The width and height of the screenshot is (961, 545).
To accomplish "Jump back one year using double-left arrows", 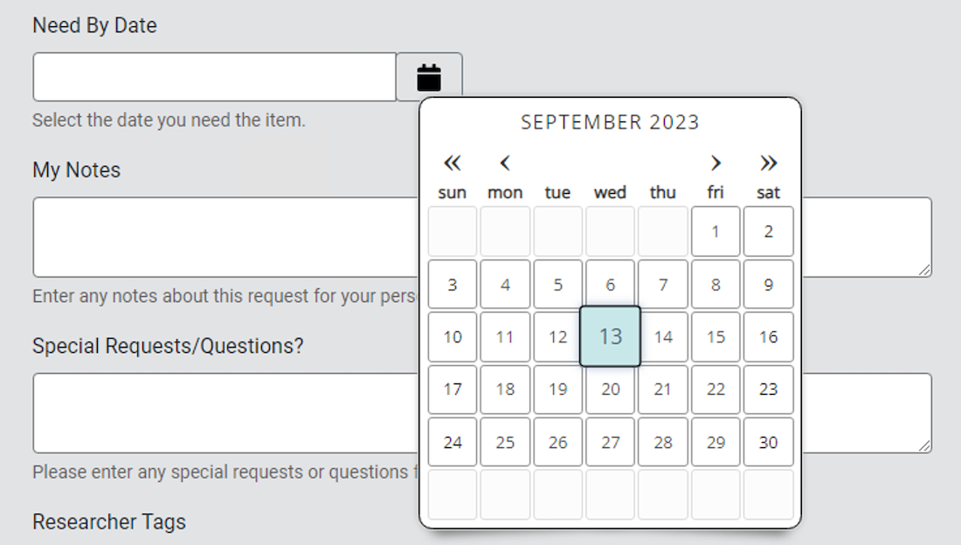I will click(452, 162).
